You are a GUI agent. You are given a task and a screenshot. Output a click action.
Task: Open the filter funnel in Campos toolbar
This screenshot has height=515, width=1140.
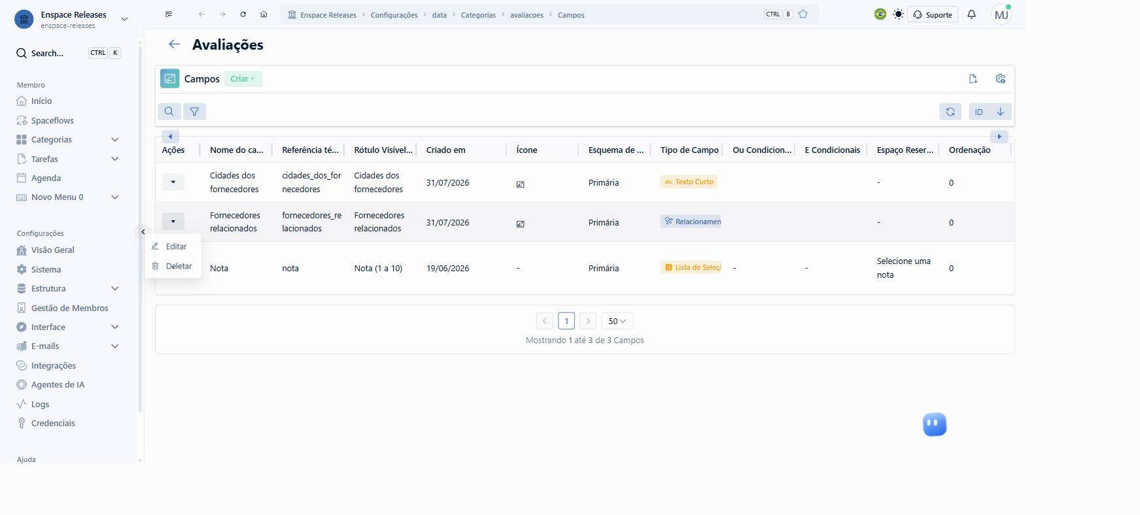click(x=194, y=112)
